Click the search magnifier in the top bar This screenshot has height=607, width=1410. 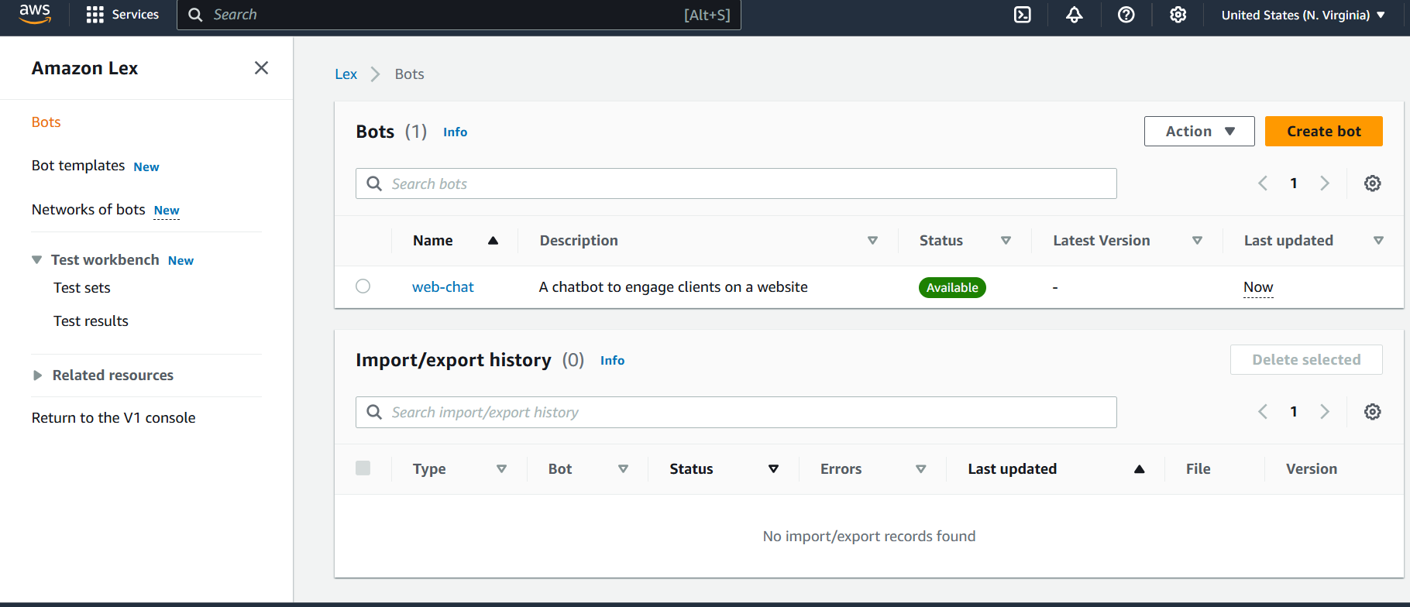195,15
